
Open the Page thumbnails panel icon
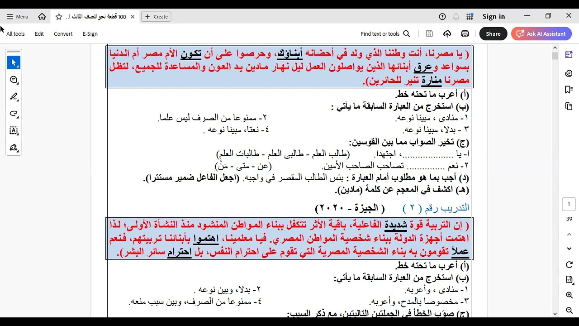569,106
